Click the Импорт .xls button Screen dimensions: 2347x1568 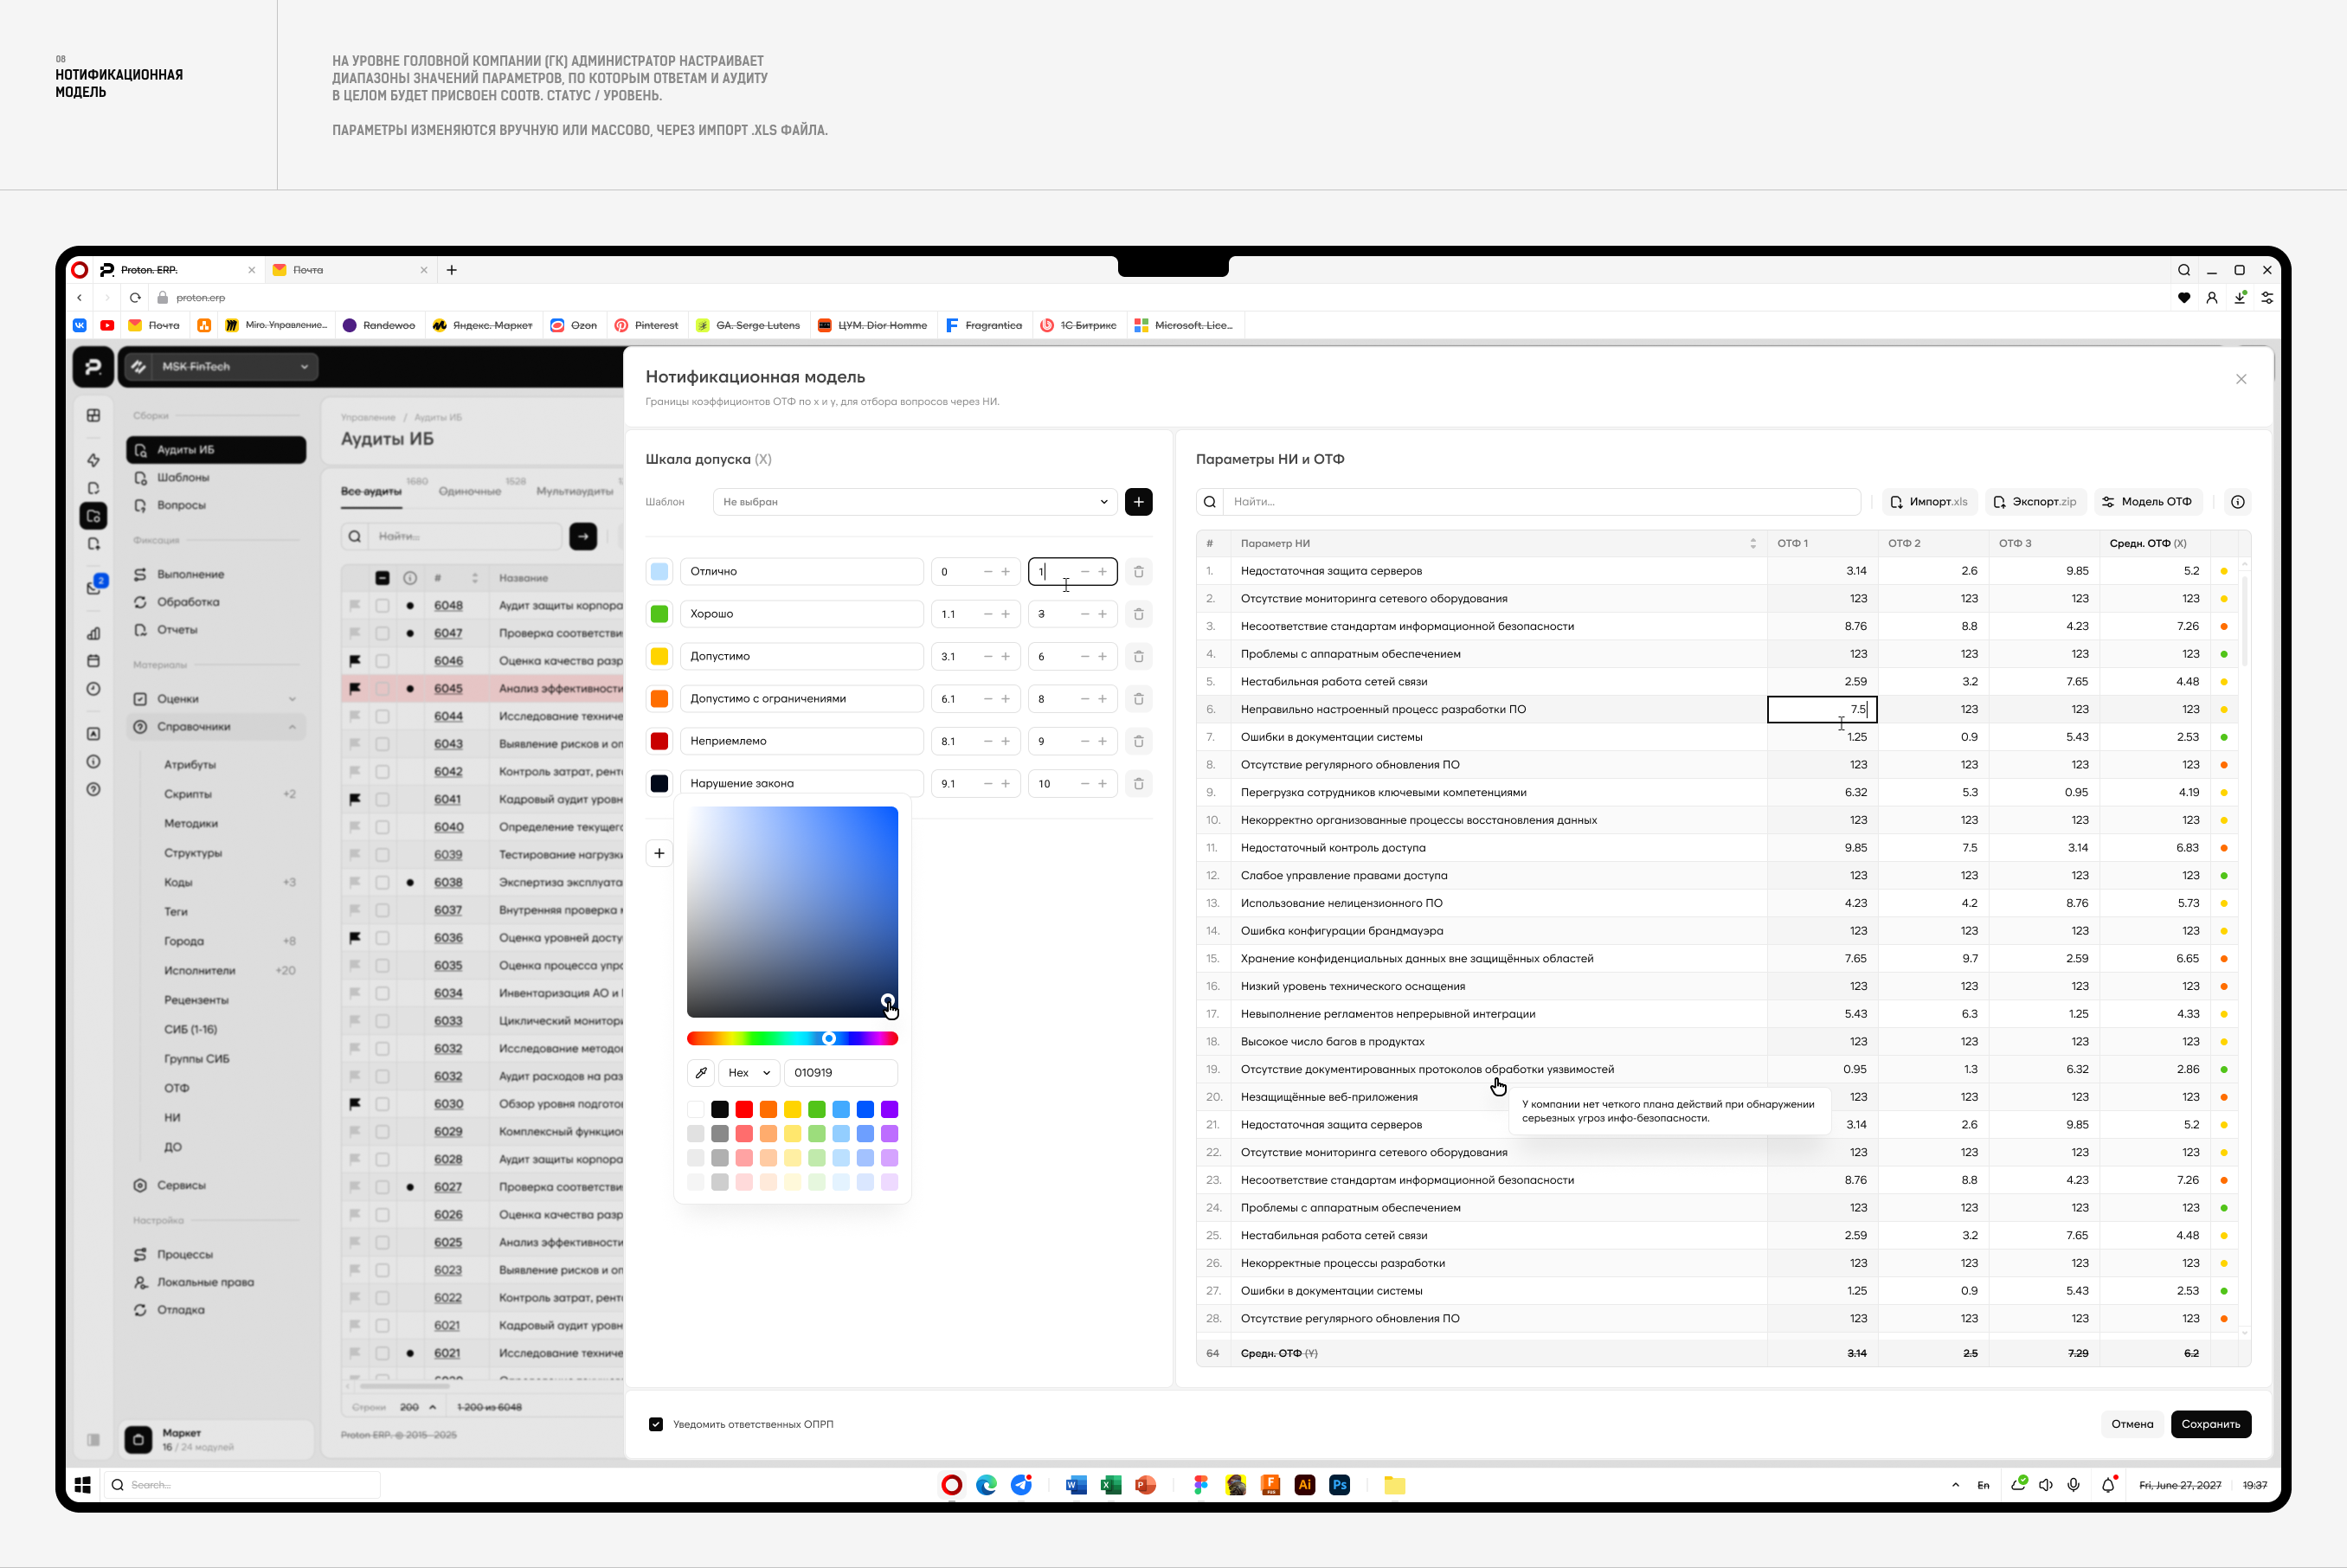[x=1929, y=502]
